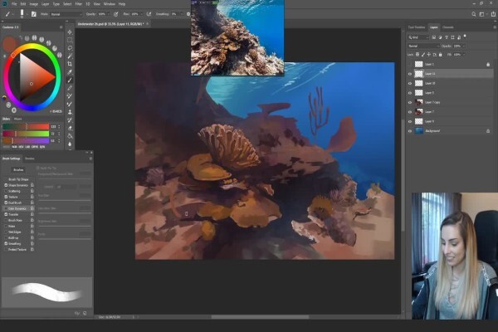This screenshot has height=332, width=498.
Task: Select the Brush tool in toolbar
Action: click(x=70, y=80)
